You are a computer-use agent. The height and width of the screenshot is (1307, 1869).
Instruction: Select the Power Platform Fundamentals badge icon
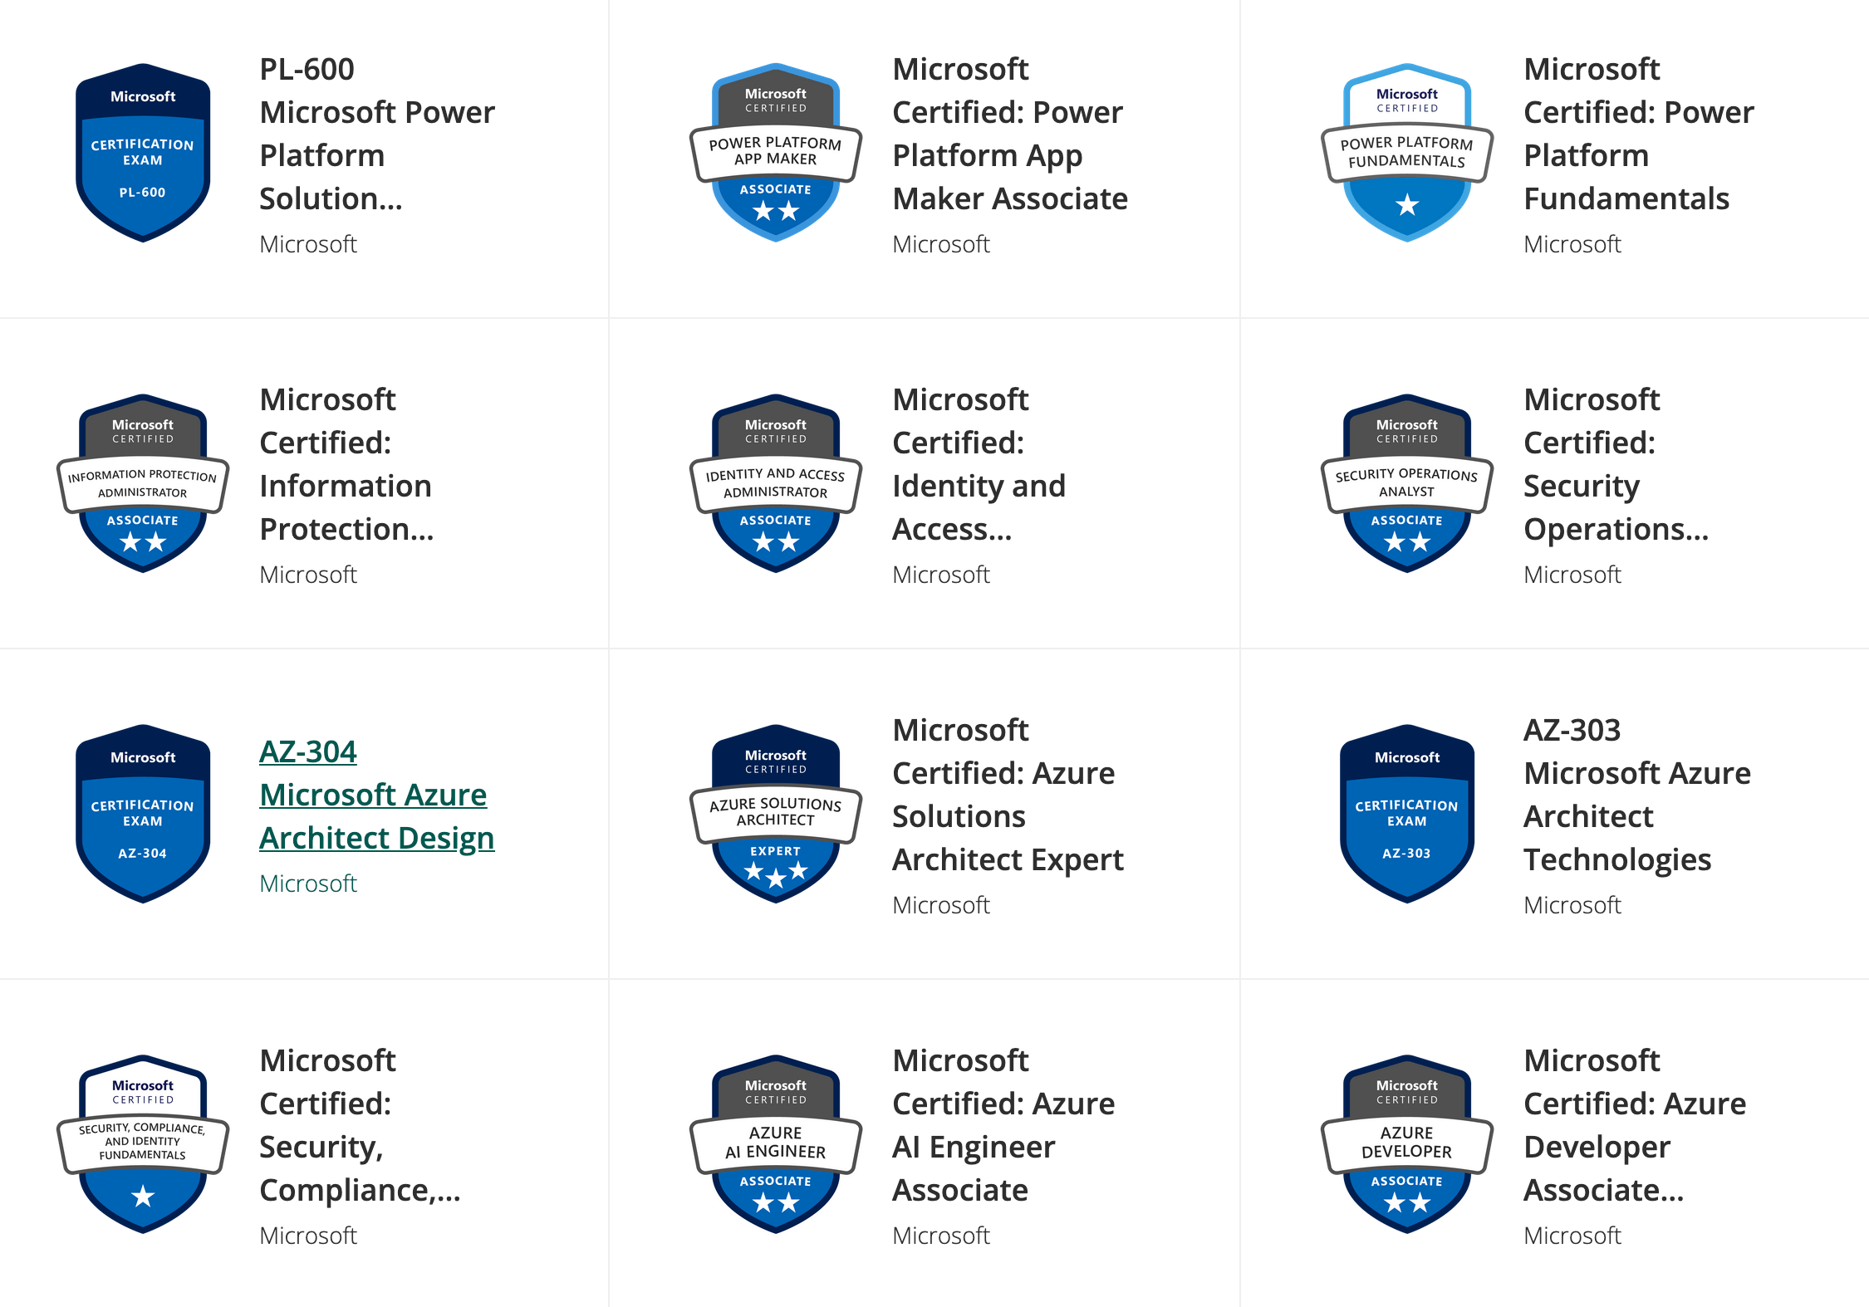[x=1407, y=153]
